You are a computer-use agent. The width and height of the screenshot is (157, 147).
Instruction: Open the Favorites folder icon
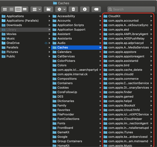[x=55, y=110]
